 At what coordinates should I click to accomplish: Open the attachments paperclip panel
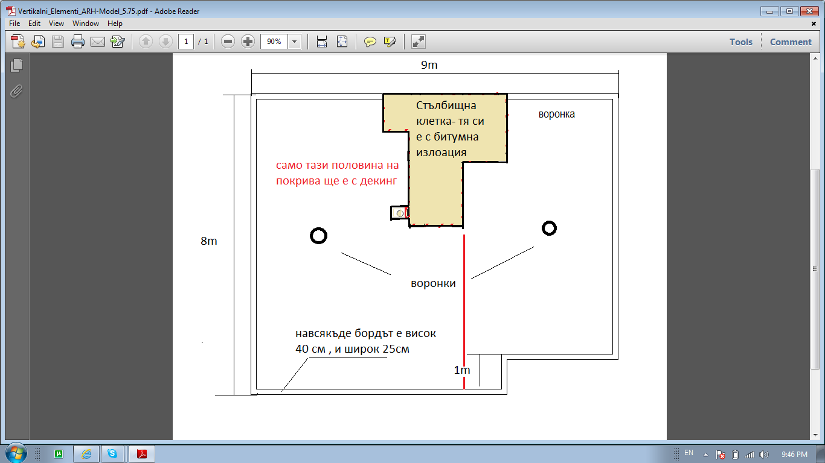[16, 91]
